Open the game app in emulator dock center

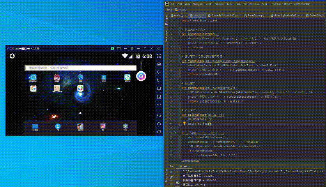[80, 127]
